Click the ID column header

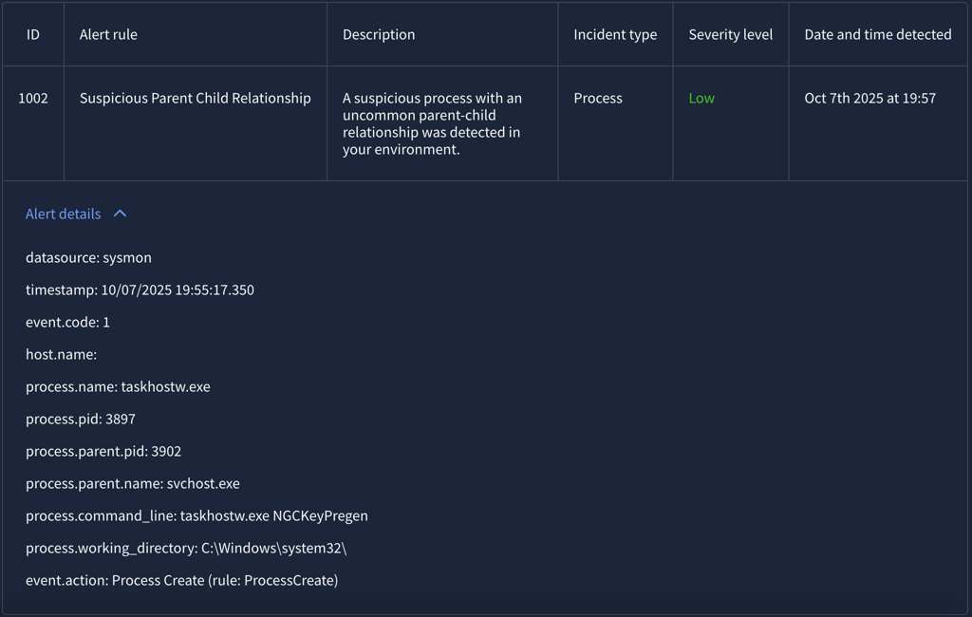[x=33, y=34]
